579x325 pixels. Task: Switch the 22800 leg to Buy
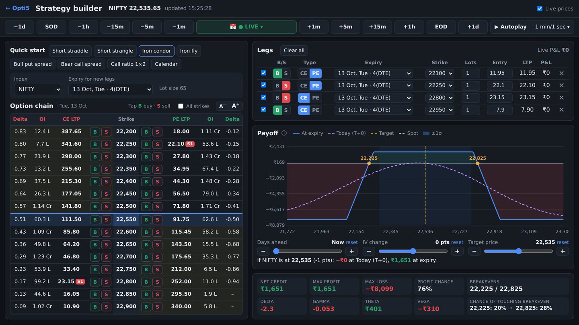(x=277, y=97)
